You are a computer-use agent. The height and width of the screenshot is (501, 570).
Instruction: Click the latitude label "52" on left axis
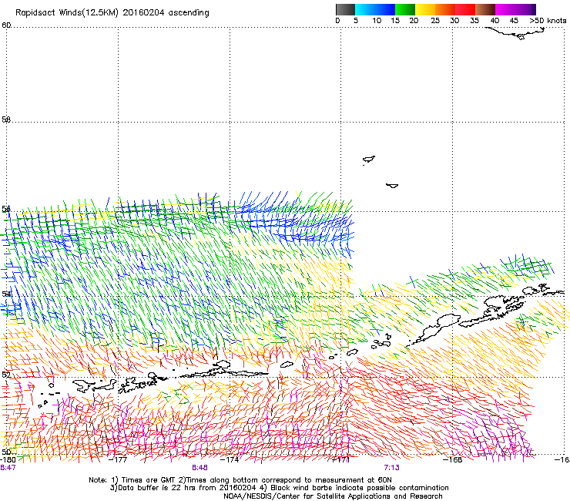[6, 375]
